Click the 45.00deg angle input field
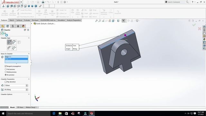 [x=15, y=90]
